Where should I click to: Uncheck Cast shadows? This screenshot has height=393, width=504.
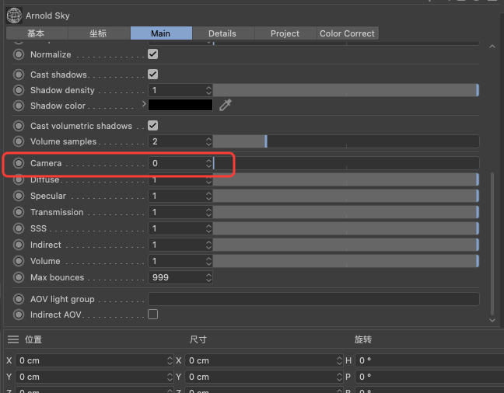pyautogui.click(x=153, y=74)
